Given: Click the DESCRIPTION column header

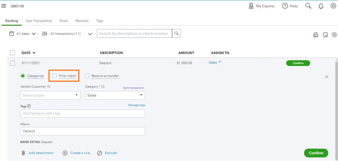Looking at the screenshot, I should point(111,53).
